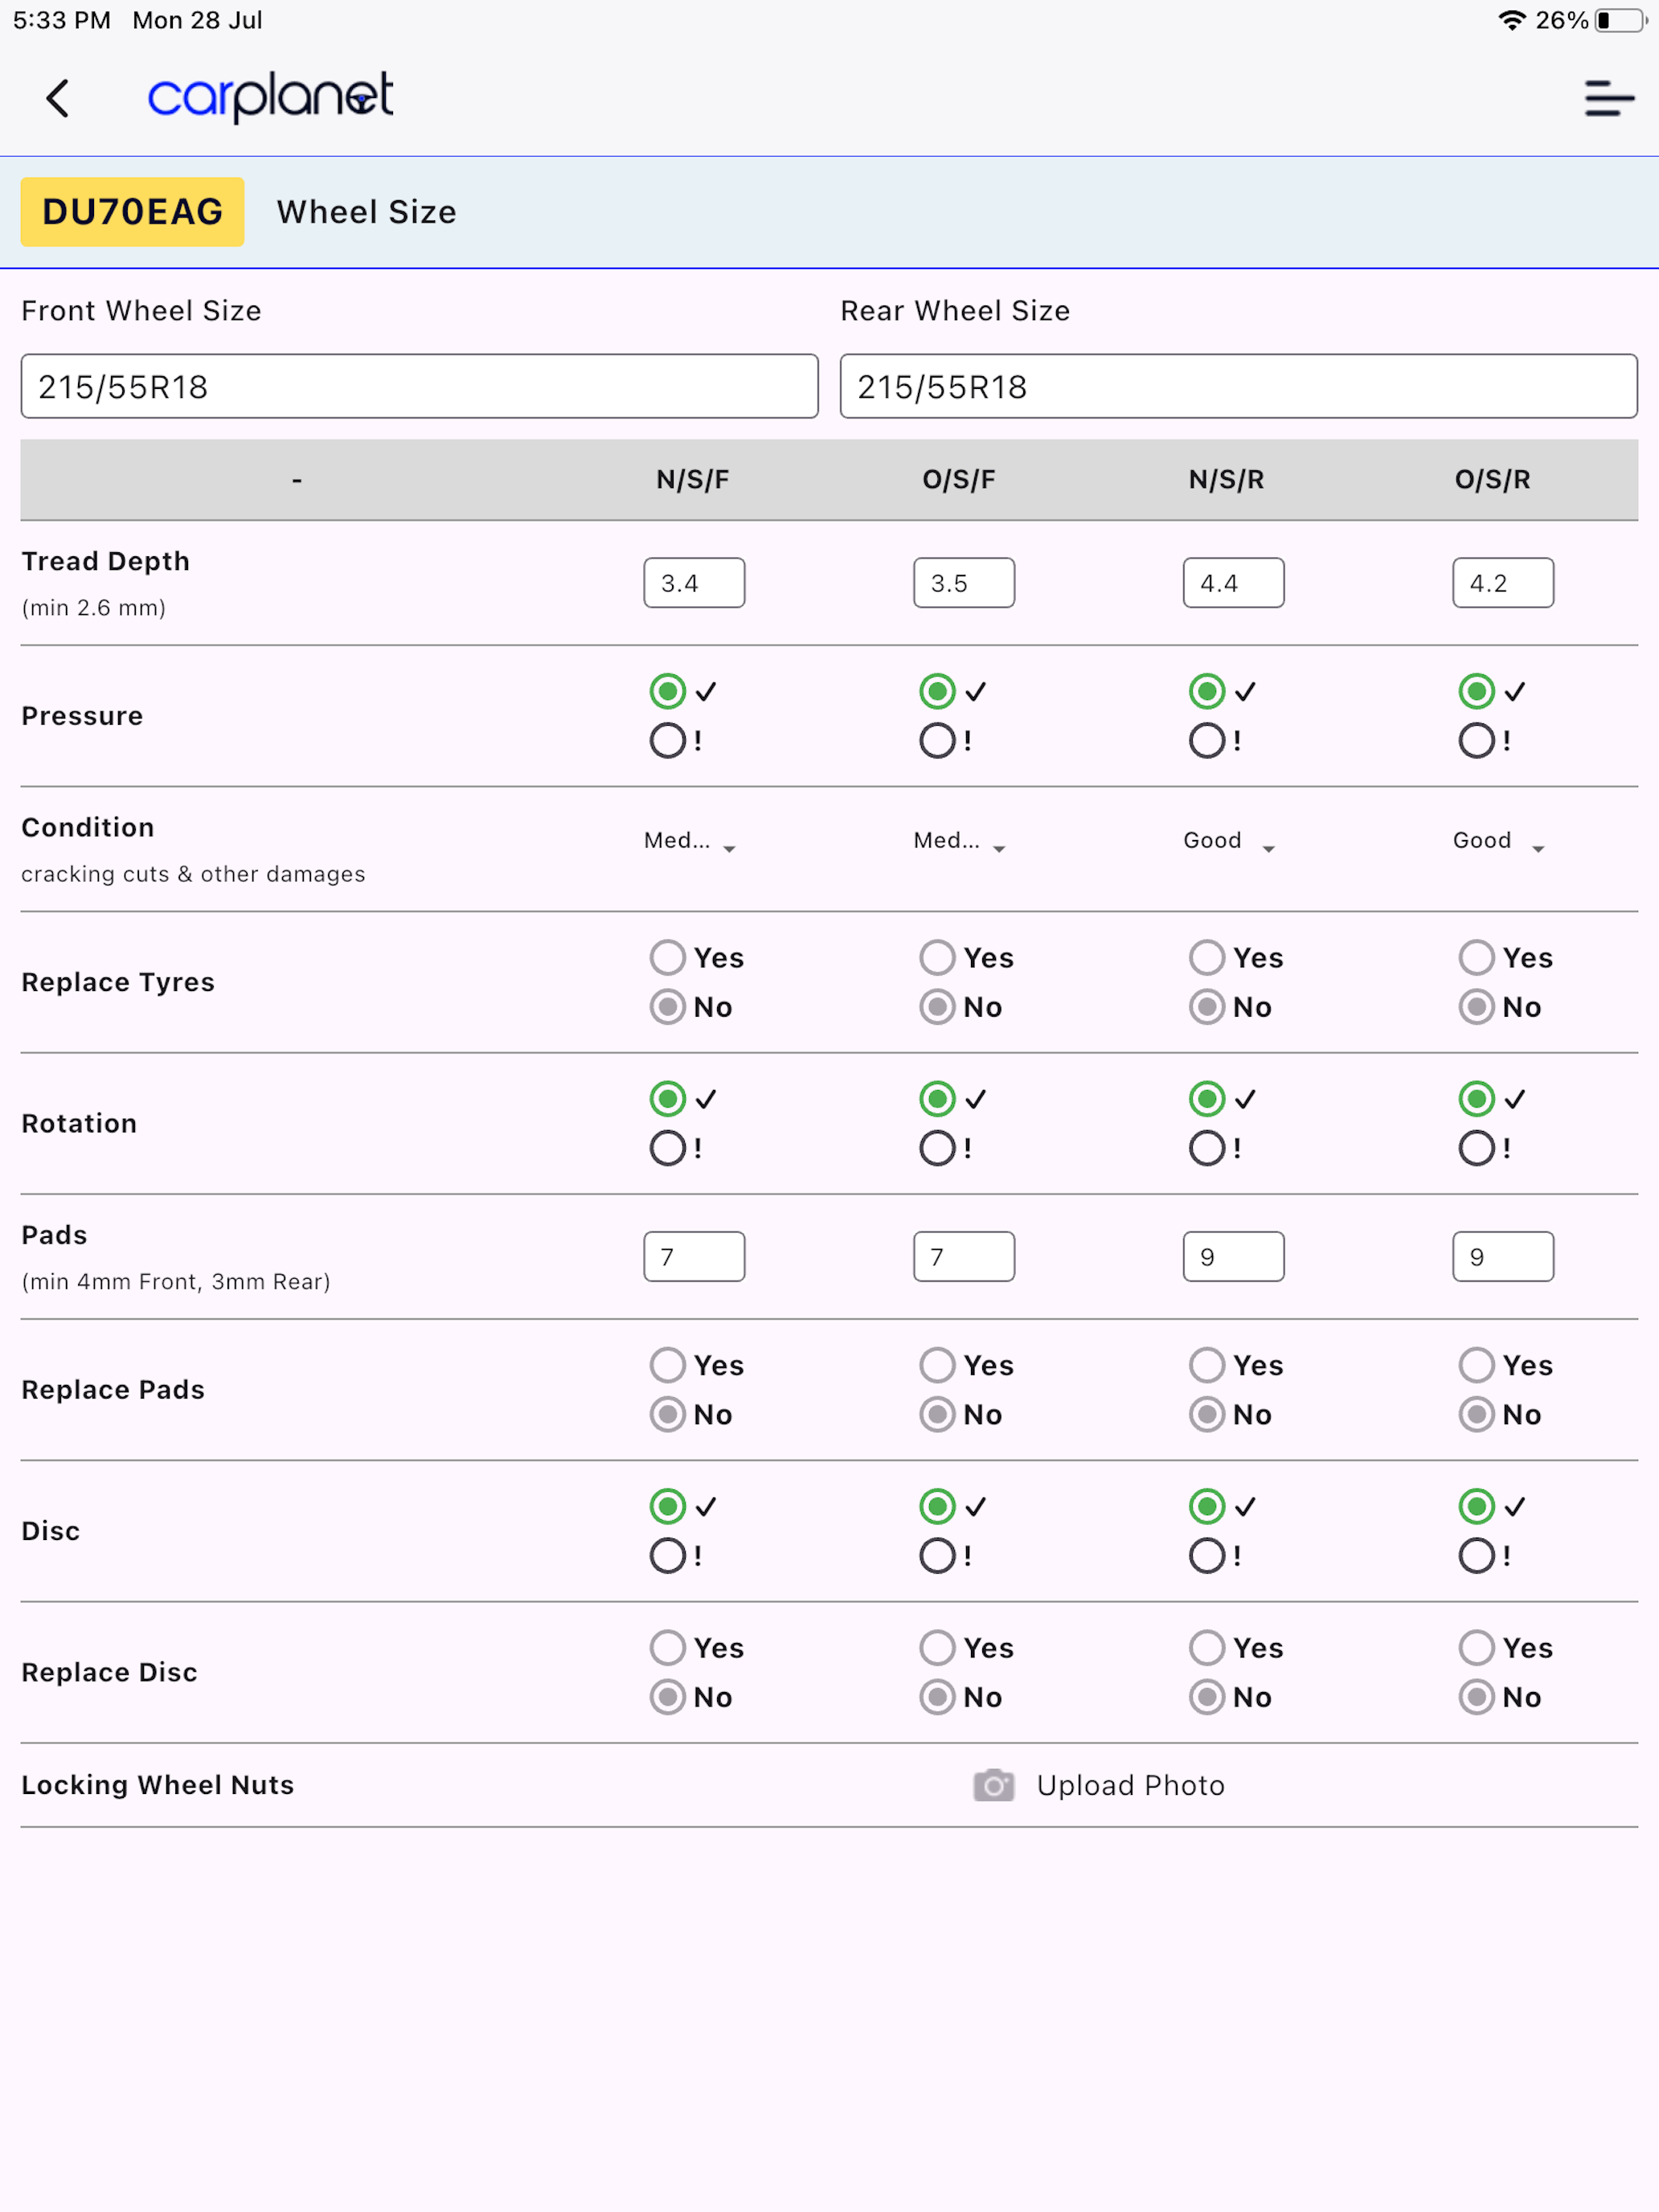Image resolution: width=1659 pixels, height=2212 pixels.
Task: Select N/S/R Disc OK check radio
Action: click(1206, 1506)
